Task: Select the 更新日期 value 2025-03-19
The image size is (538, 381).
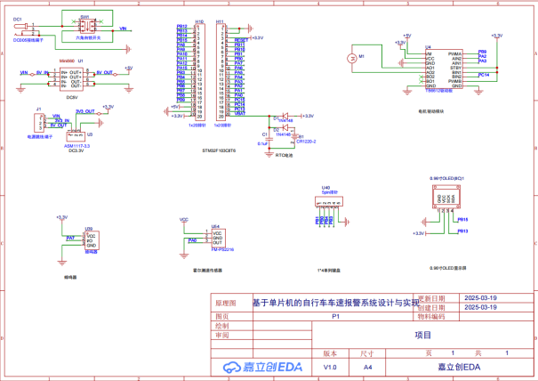Action: pyautogui.click(x=480, y=298)
